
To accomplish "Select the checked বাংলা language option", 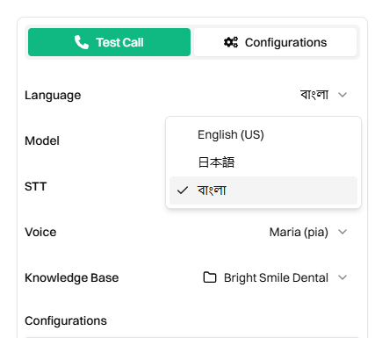I will tap(263, 191).
